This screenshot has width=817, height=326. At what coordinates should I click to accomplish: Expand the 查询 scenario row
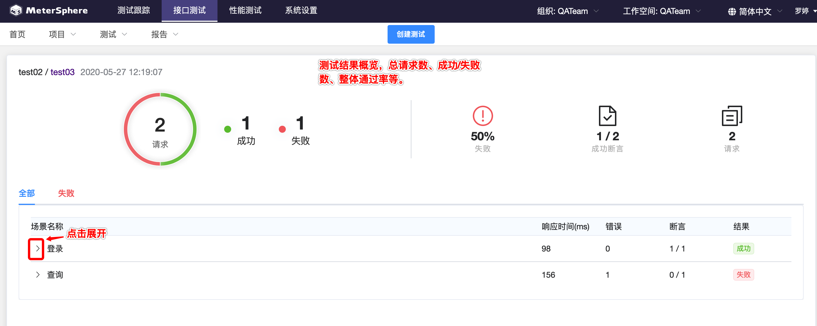(x=38, y=274)
